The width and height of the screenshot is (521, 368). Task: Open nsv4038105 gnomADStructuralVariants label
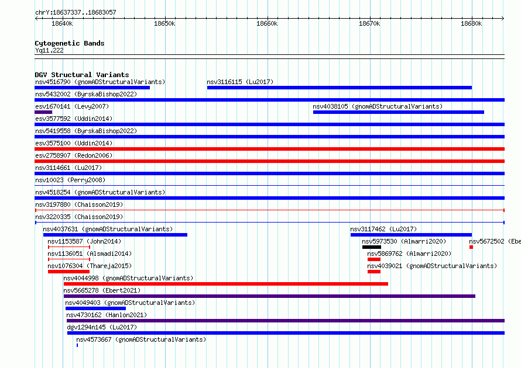coord(378,106)
